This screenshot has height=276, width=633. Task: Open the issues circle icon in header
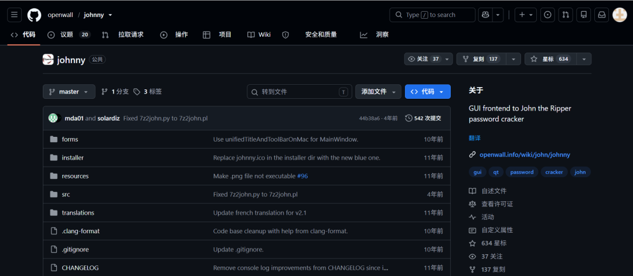coord(547,15)
